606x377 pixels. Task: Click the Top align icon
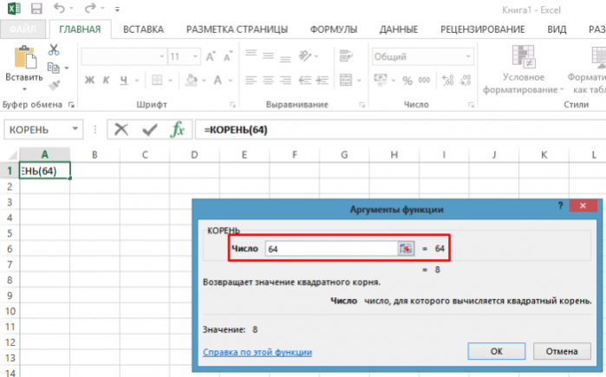click(x=251, y=54)
